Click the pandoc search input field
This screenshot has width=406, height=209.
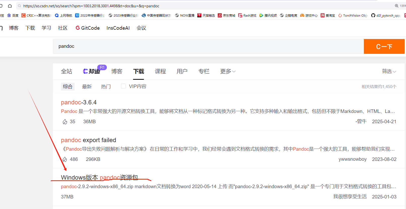(208, 46)
